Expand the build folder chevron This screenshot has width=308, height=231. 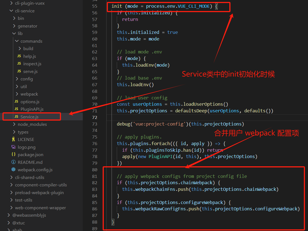point(20,48)
